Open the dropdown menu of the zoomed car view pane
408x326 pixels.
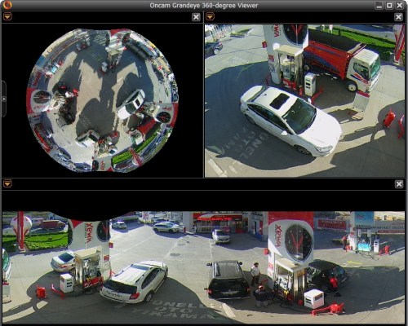[x=210, y=17]
